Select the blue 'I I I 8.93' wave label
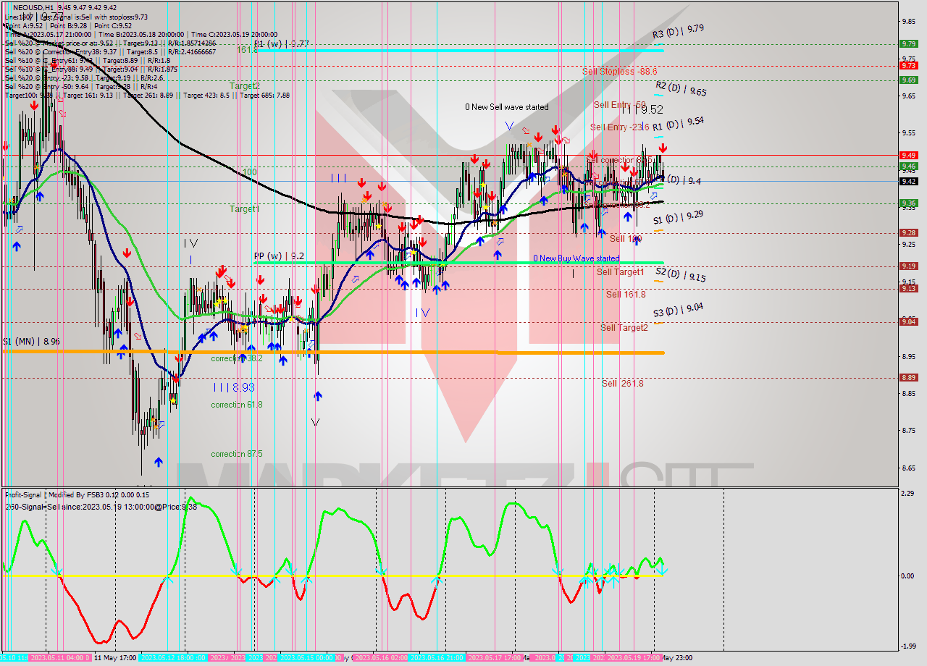 pyautogui.click(x=233, y=388)
